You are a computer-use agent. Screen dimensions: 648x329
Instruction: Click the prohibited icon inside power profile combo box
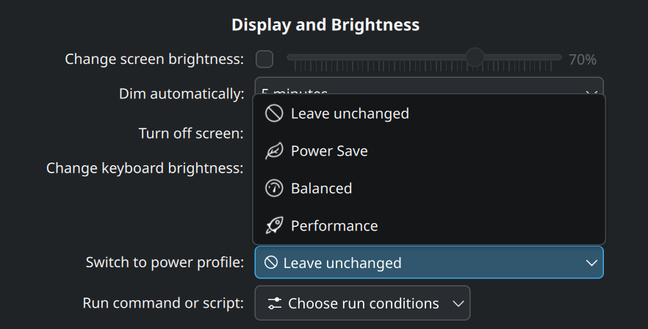pyautogui.click(x=271, y=262)
